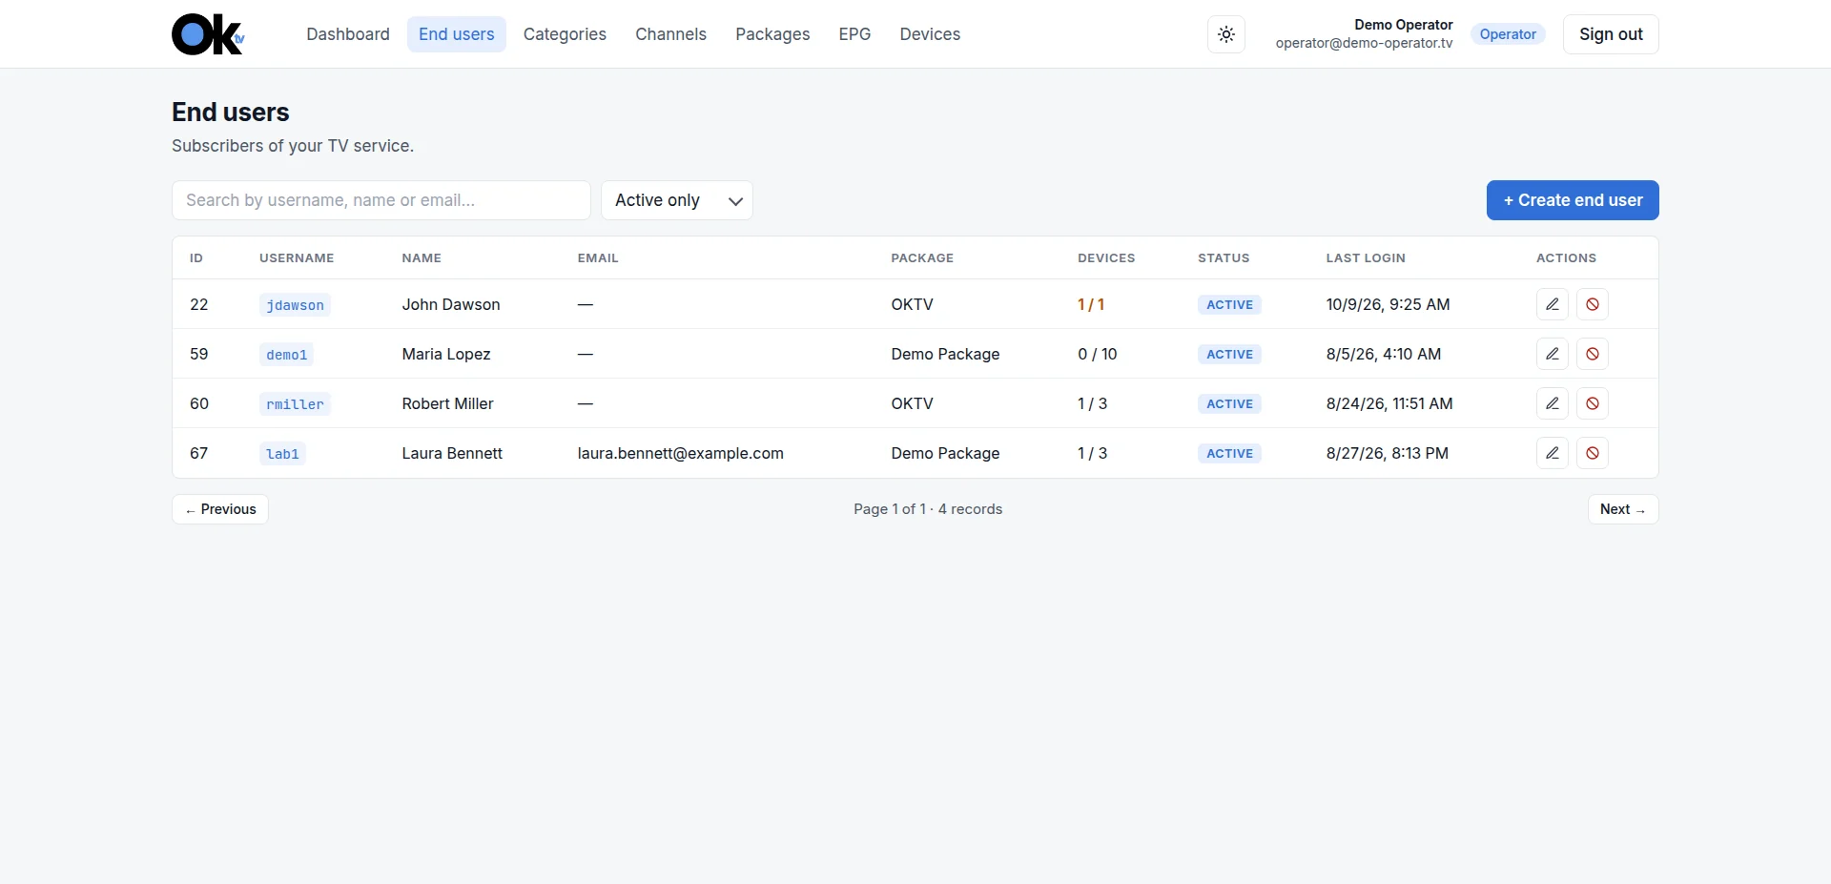Click the OK tv logo

point(208,34)
